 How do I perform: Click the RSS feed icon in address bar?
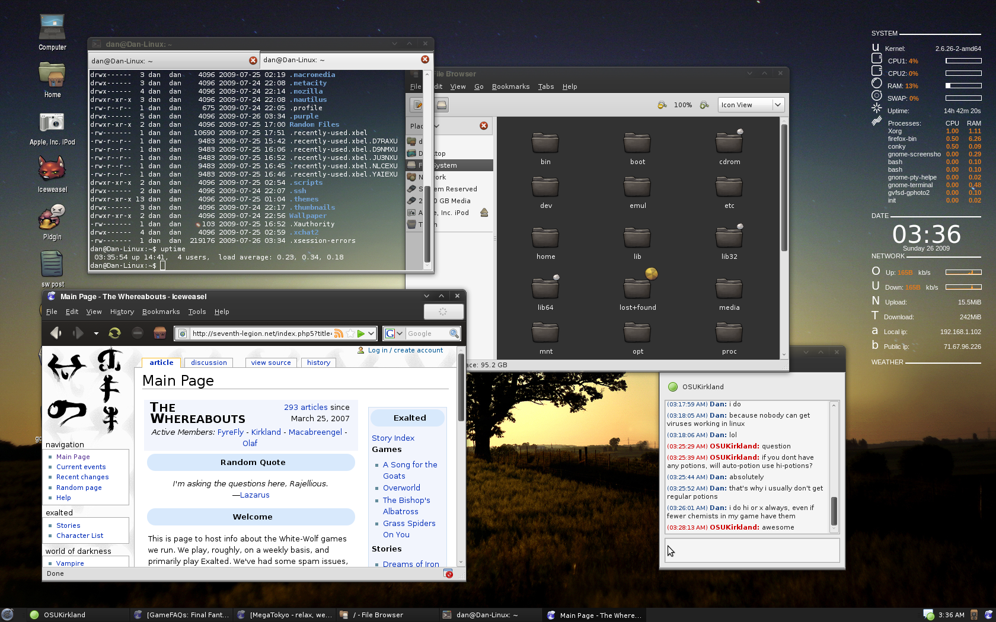point(339,334)
